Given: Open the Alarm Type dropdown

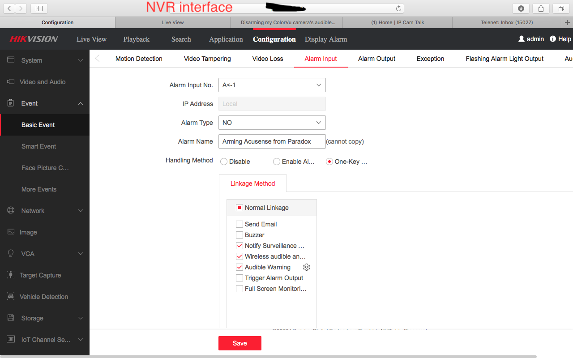Looking at the screenshot, I should pyautogui.click(x=272, y=123).
